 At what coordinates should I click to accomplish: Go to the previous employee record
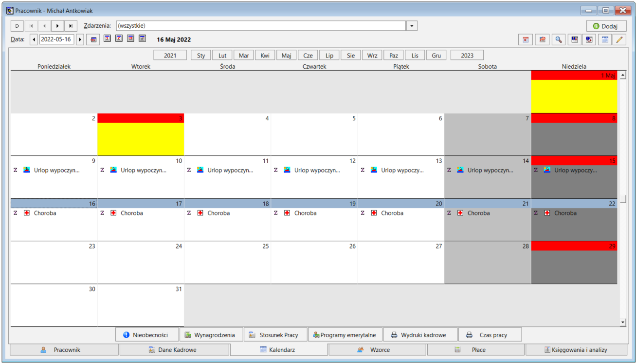tap(44, 26)
